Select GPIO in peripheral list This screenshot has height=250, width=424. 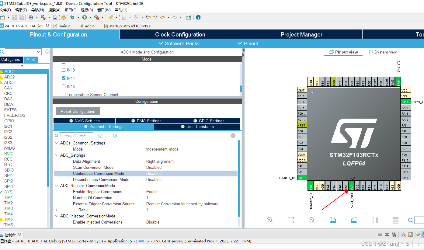click(x=9, y=121)
